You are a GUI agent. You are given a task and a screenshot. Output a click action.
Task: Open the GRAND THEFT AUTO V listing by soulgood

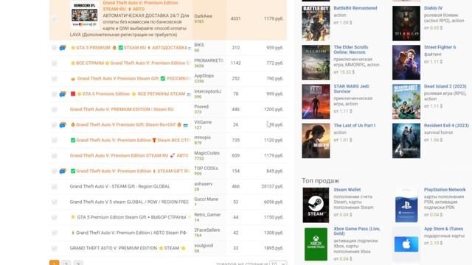point(128,248)
